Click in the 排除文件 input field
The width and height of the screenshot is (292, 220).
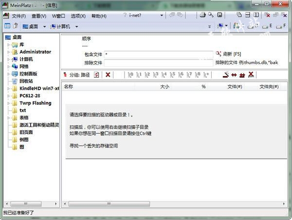[159, 63]
